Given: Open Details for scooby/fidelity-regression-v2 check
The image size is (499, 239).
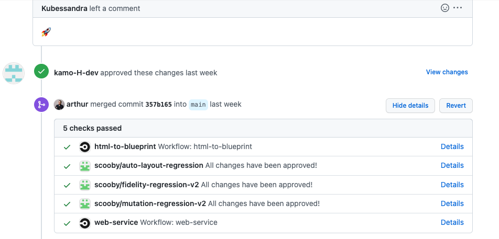Looking at the screenshot, I should coord(452,185).
